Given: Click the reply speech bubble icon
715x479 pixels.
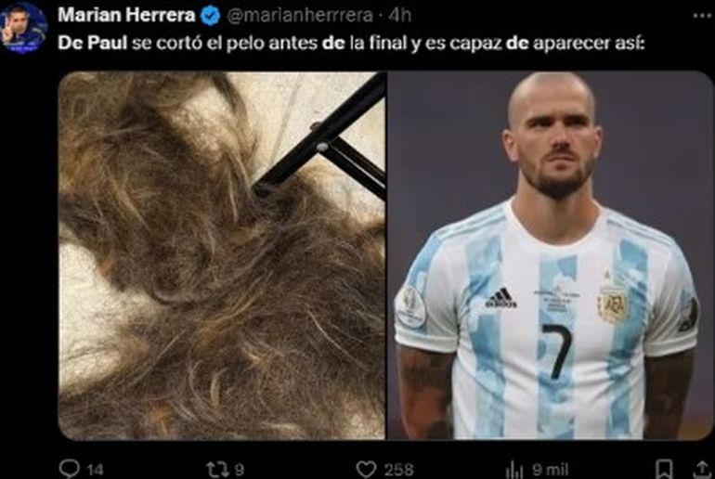Looking at the screenshot, I should [x=70, y=469].
